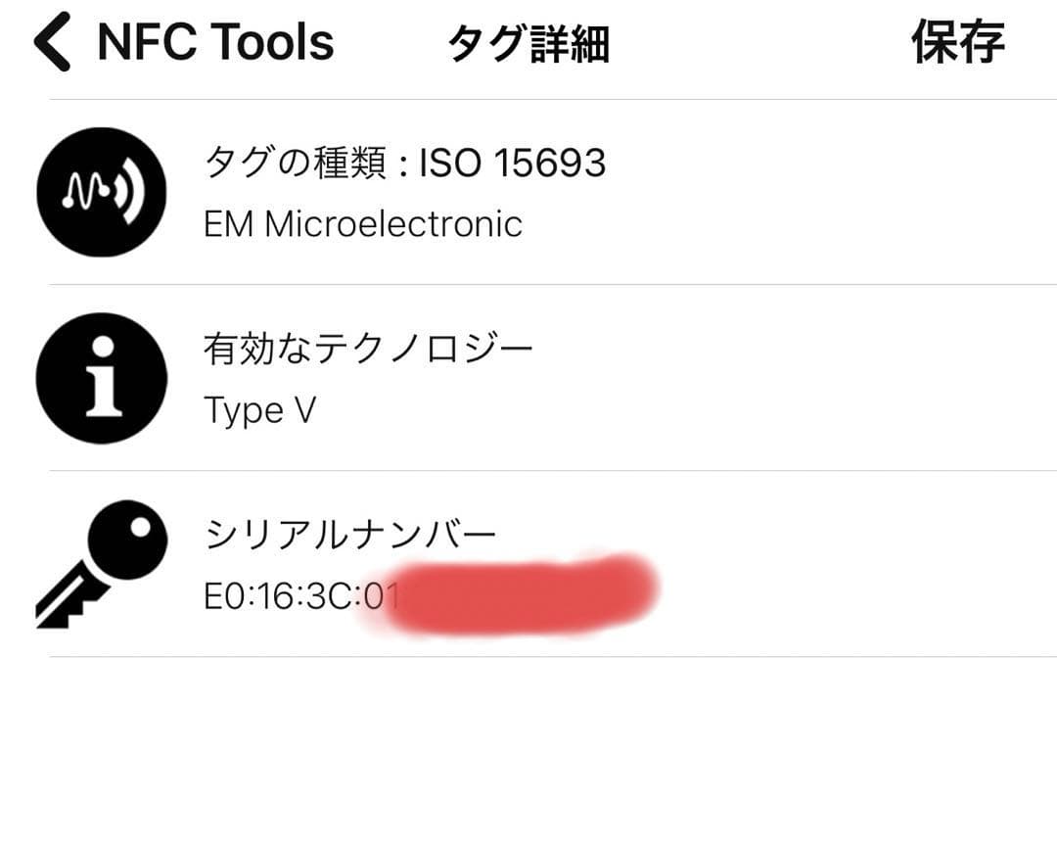Click the Type V technology value
The image size is (1057, 846).
[x=259, y=410]
